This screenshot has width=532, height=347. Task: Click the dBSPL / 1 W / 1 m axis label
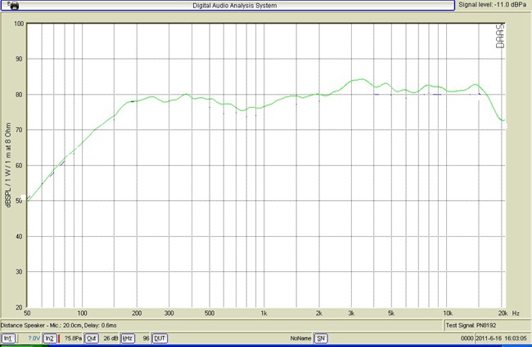coord(8,165)
